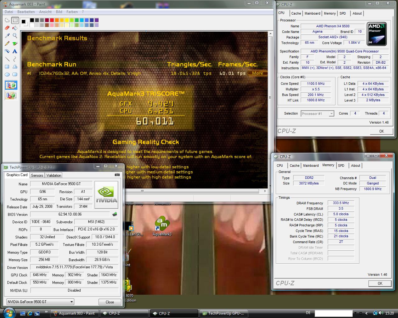Viewport: 398px width, 318px height.
Task: Open the AquaMark3 desktop shortcut
Action: pos(162,226)
